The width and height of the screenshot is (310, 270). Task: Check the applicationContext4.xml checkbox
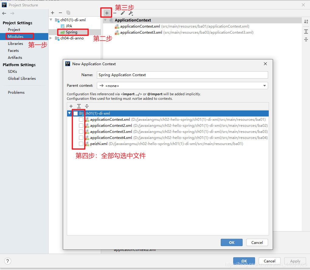click(81, 138)
